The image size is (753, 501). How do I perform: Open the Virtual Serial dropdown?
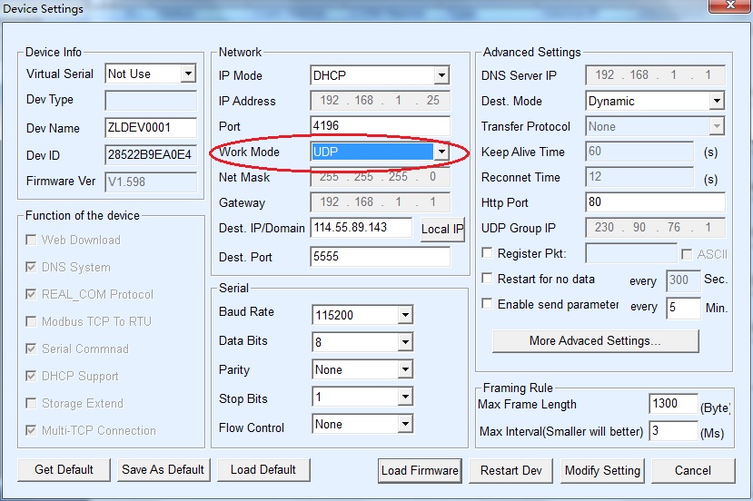188,74
